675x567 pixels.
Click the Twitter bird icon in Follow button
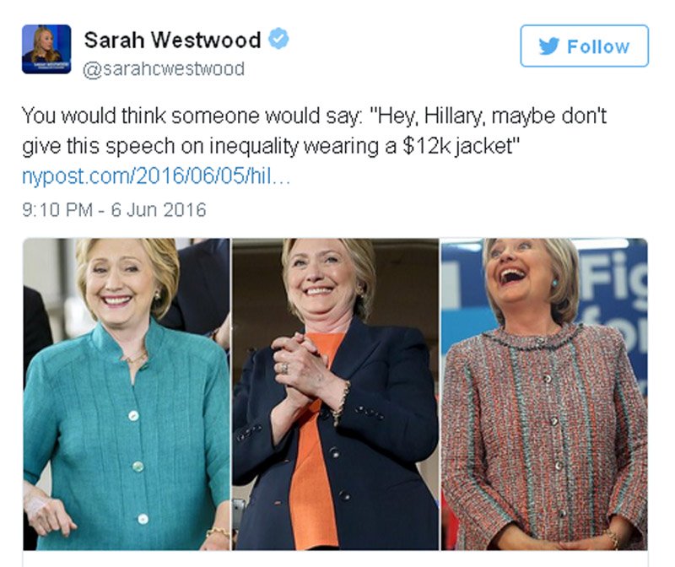[x=549, y=46]
